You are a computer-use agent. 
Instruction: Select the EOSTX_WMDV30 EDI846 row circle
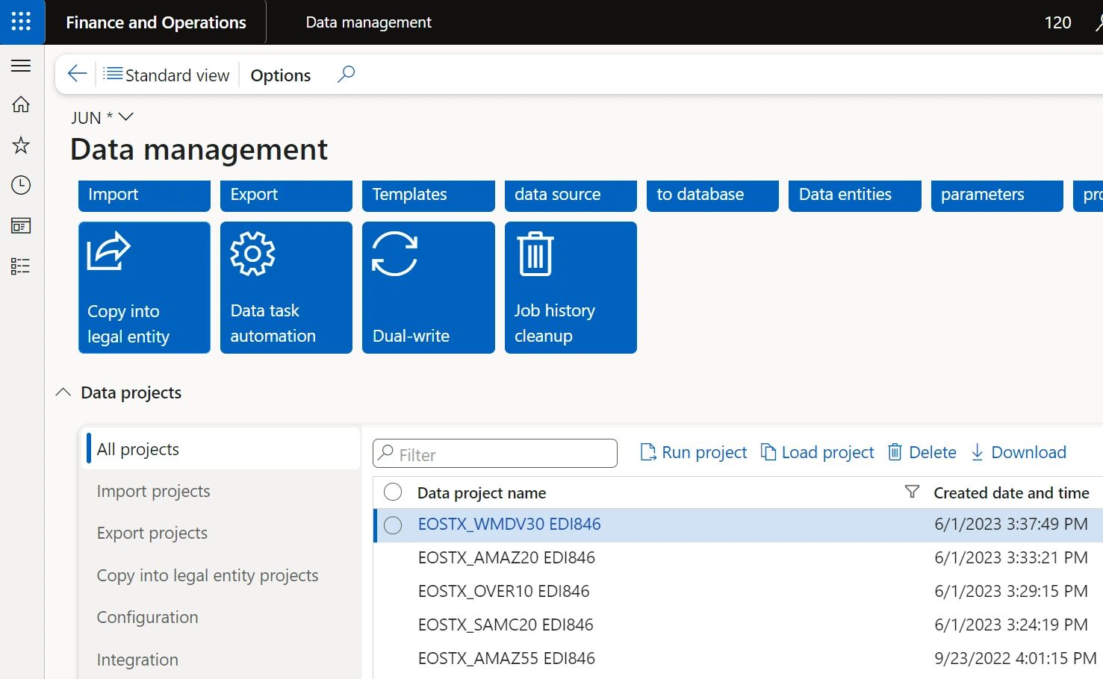(393, 525)
